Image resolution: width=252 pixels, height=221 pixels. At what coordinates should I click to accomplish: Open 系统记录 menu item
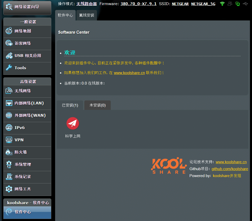(x=27, y=177)
